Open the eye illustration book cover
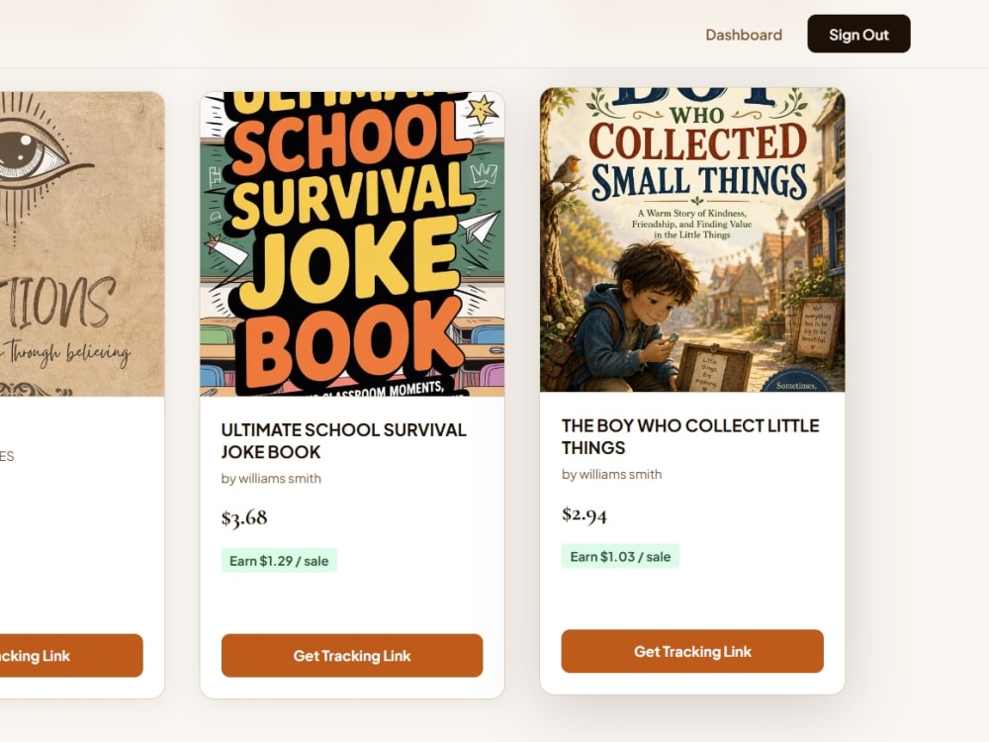Viewport: 989px width, 742px height. click(82, 243)
